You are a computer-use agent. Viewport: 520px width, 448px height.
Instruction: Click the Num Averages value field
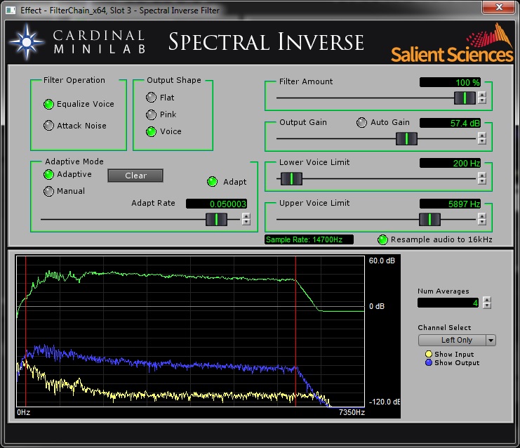point(448,303)
